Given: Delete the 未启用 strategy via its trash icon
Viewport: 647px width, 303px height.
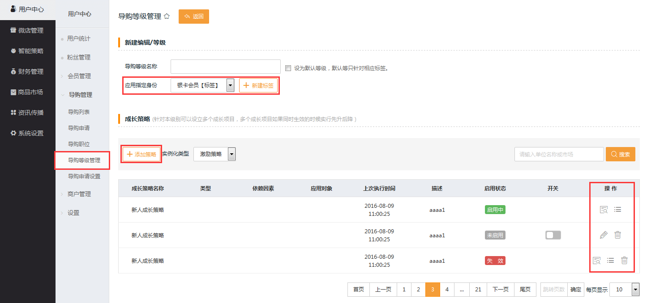Looking at the screenshot, I should [617, 235].
